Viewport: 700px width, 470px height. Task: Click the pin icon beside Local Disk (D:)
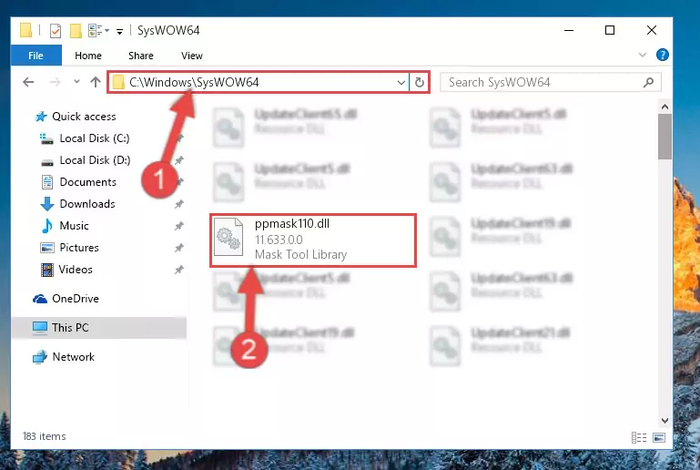[x=179, y=160]
